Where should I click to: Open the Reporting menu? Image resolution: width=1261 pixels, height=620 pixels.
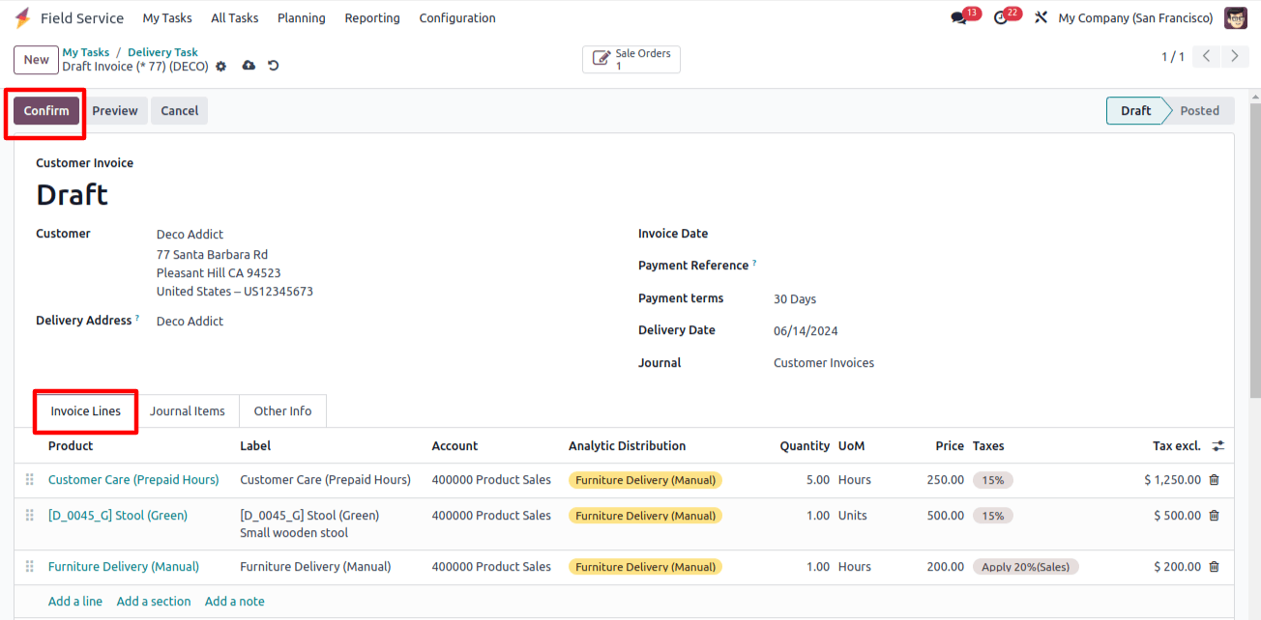click(372, 18)
